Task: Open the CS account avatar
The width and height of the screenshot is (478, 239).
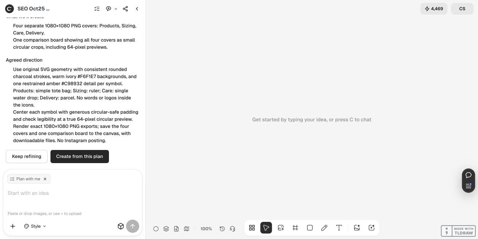Action: pos(462,9)
